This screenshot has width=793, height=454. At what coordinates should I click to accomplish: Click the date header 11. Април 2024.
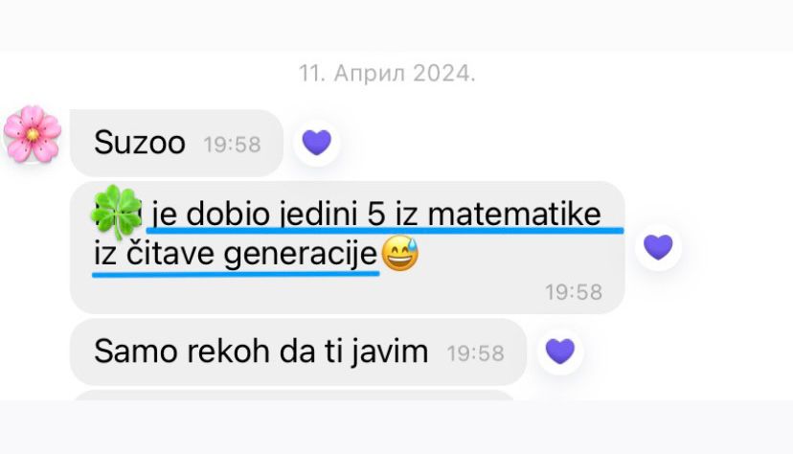[x=387, y=74]
